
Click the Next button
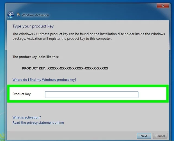tap(144, 136)
